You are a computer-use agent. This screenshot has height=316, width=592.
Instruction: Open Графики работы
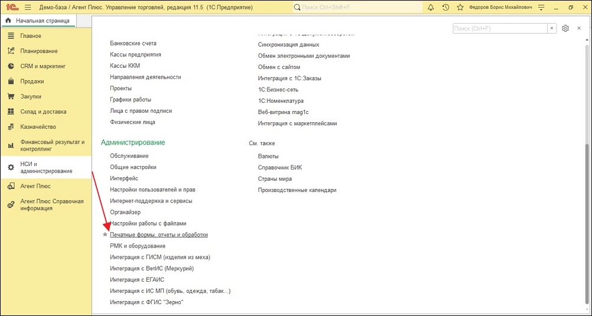[x=131, y=100]
